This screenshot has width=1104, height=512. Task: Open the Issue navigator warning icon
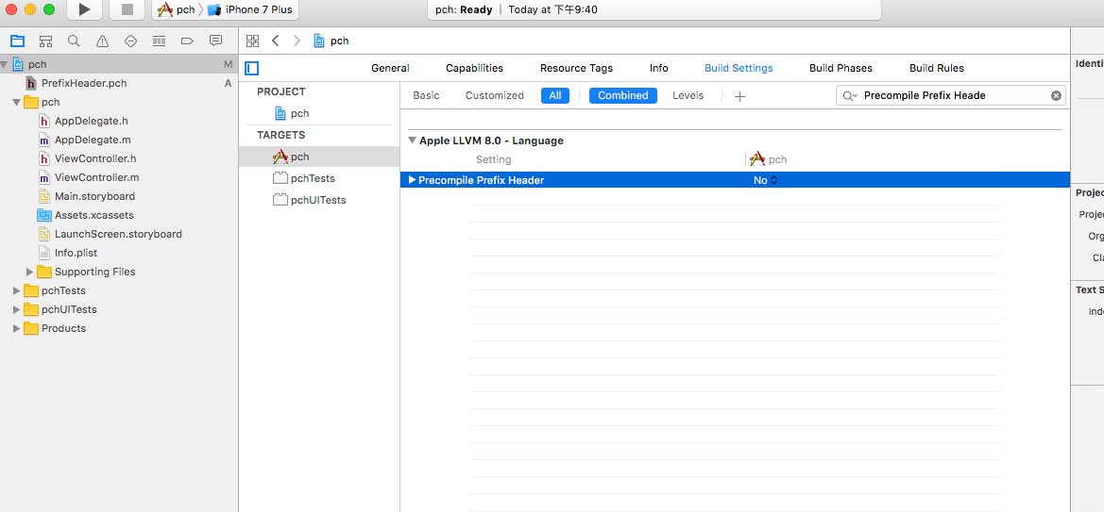click(x=102, y=41)
